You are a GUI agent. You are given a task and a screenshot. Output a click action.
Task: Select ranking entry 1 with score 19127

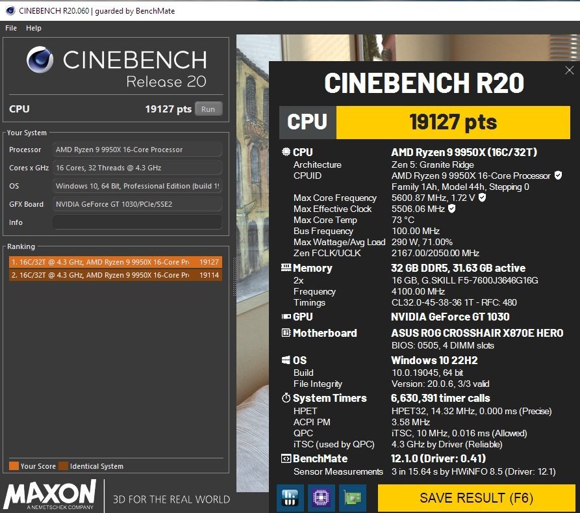point(116,262)
